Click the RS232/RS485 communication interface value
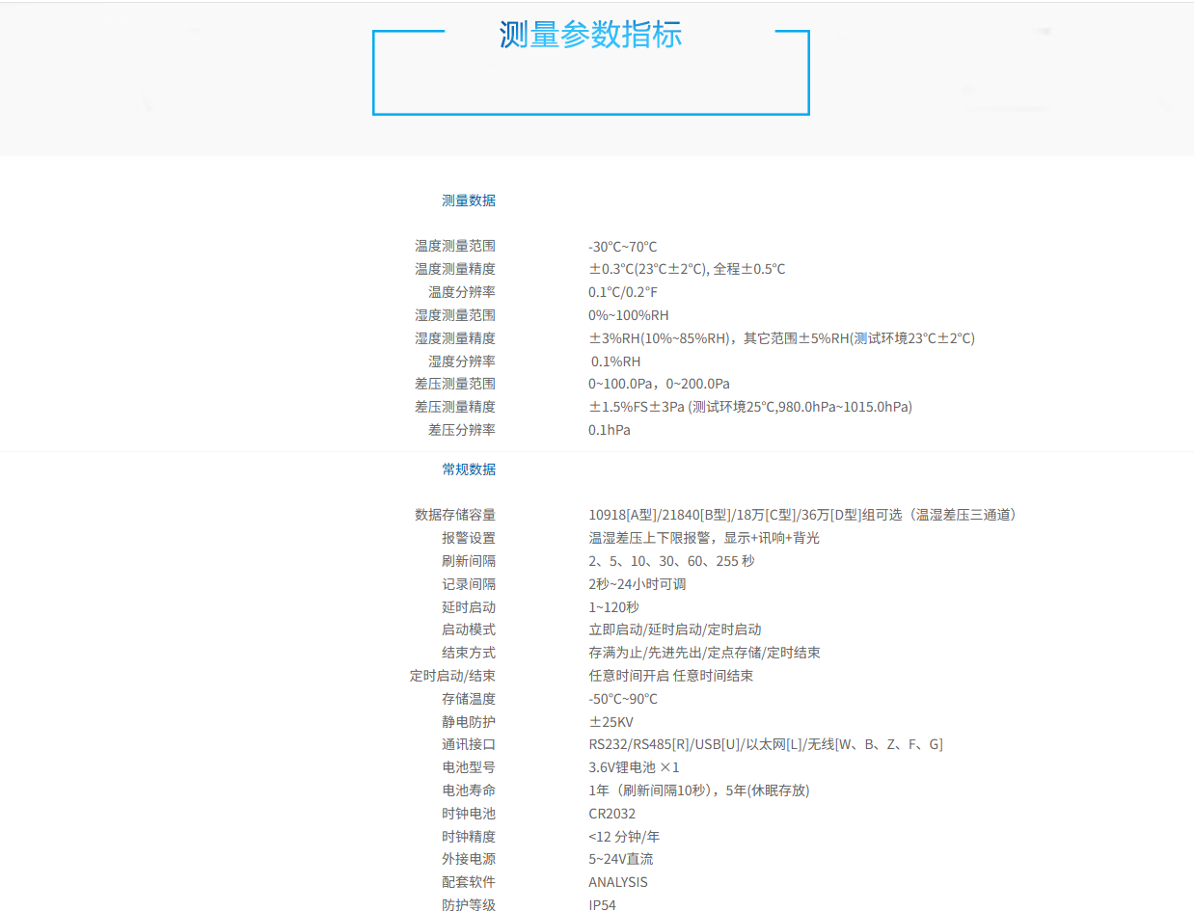This screenshot has height=911, width=1194. point(765,744)
